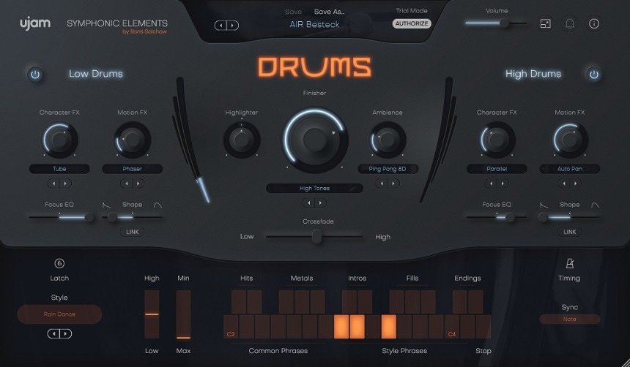Click the large Finisher knob
The image size is (630, 367).
pyautogui.click(x=314, y=140)
